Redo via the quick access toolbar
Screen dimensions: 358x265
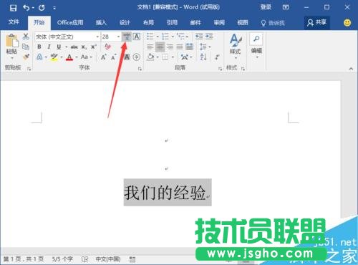click(42, 8)
